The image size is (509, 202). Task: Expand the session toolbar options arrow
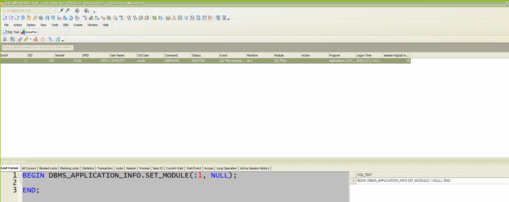click(63, 40)
